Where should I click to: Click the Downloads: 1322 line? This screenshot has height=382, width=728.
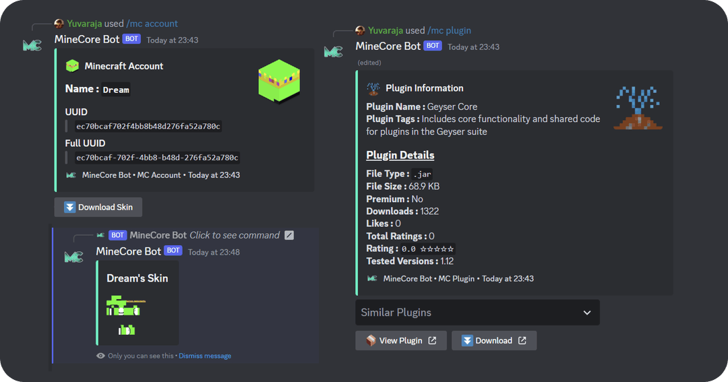402,211
